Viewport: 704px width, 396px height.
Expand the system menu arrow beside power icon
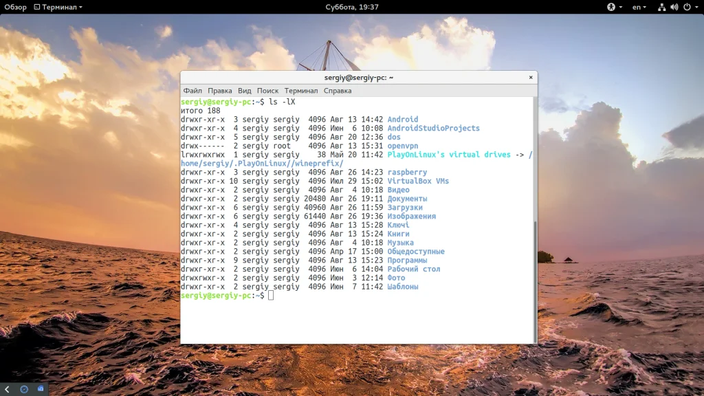696,7
